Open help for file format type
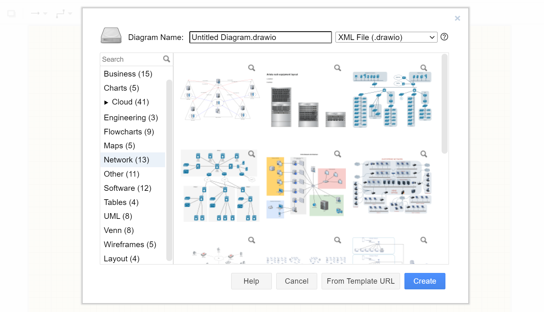Image resolution: width=544 pixels, height=312 pixels. pyautogui.click(x=444, y=37)
